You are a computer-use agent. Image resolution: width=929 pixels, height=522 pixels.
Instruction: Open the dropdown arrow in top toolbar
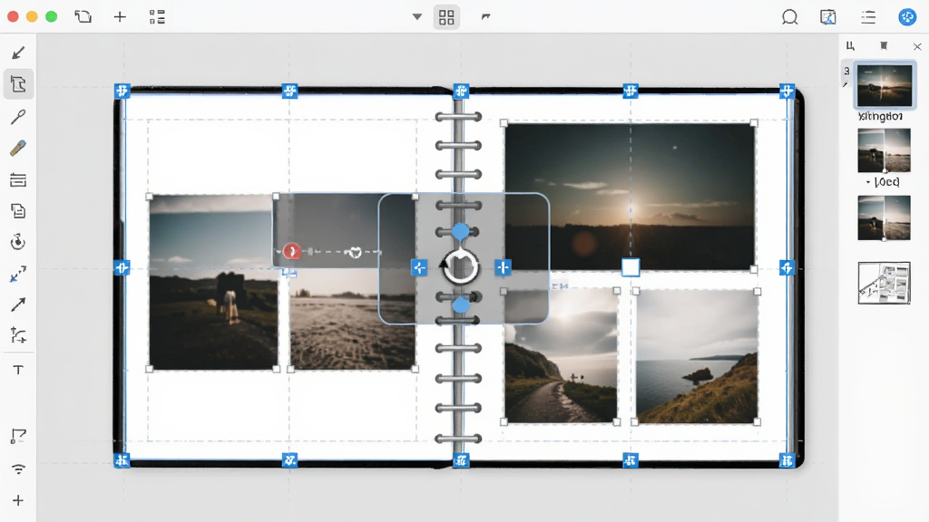[x=417, y=16]
